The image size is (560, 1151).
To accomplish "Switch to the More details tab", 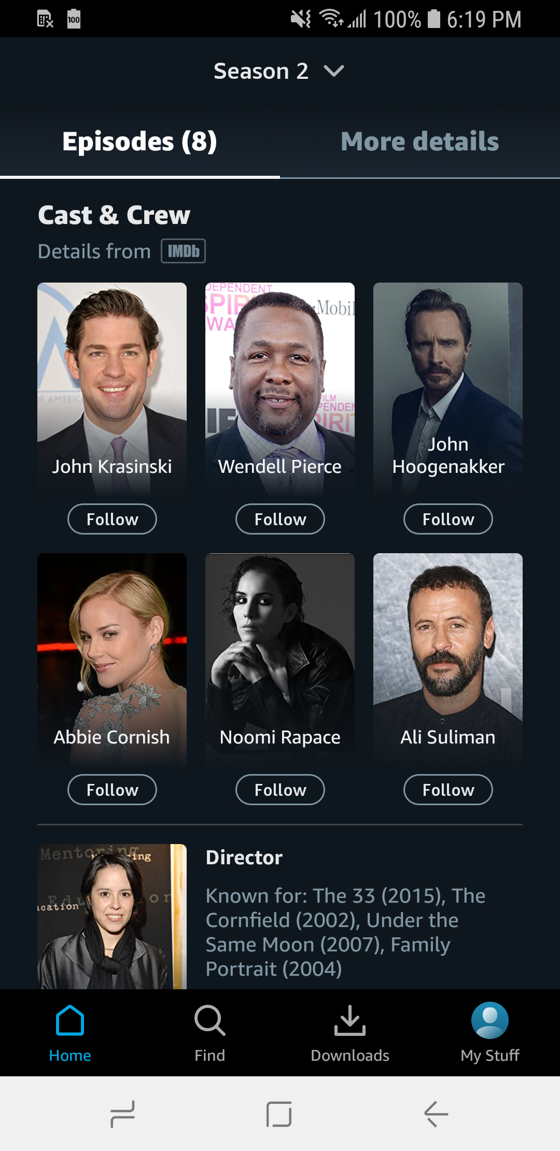I will point(419,142).
